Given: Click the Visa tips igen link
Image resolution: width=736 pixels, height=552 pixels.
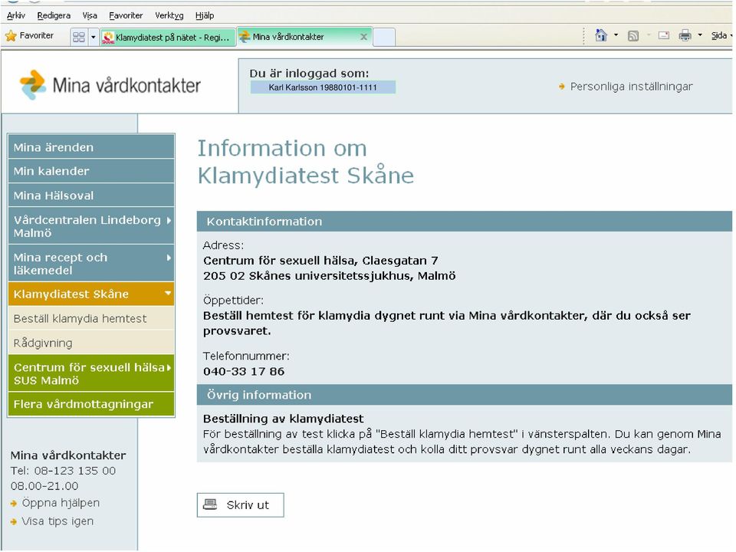Looking at the screenshot, I should [x=58, y=521].
